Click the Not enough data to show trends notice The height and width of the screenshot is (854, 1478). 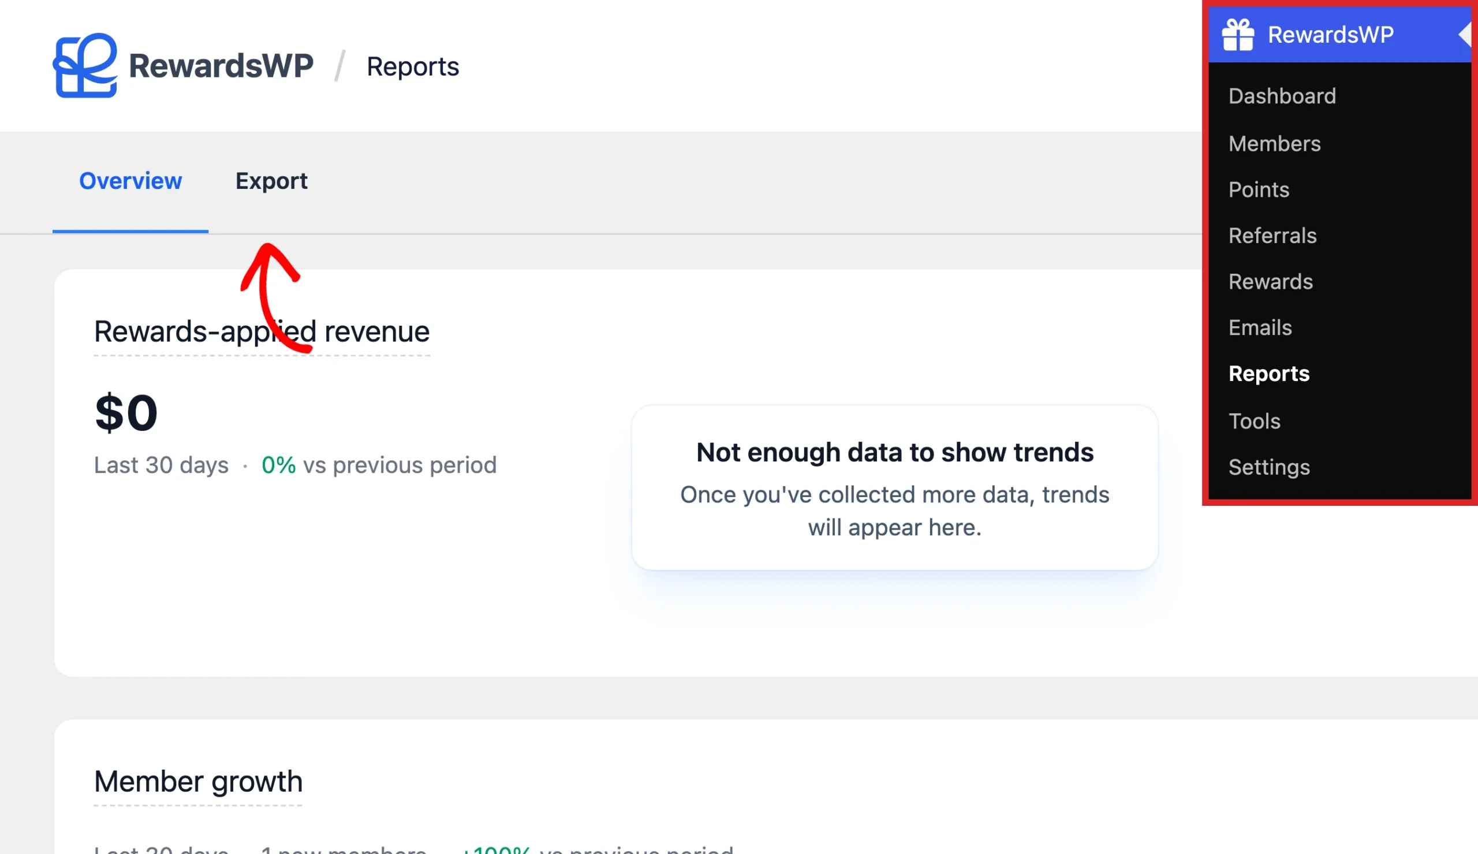click(895, 487)
